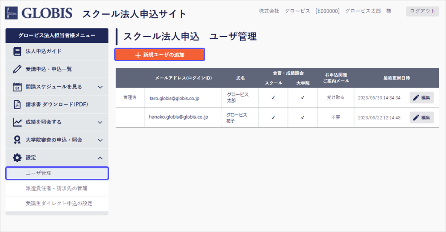446x232 pixels.
Task: Toggle スクール checkmark for taro.globis row
Action: (273, 98)
